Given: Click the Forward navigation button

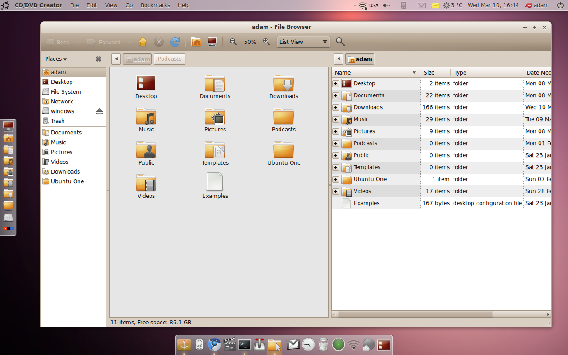Looking at the screenshot, I should point(104,42).
